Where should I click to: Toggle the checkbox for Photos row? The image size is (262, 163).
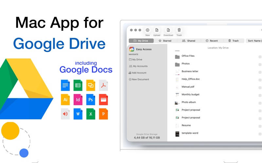pyautogui.click(x=260, y=65)
